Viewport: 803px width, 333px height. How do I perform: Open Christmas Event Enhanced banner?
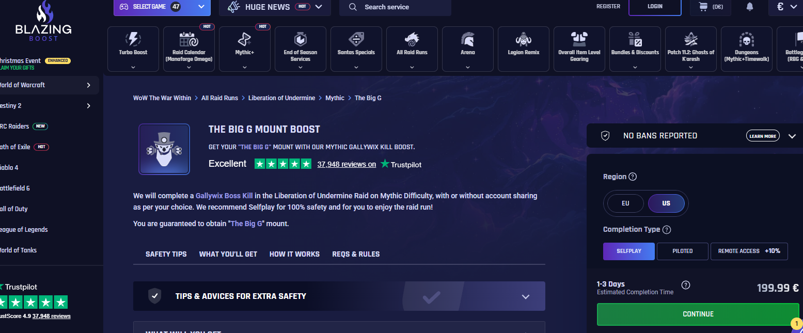coord(35,64)
